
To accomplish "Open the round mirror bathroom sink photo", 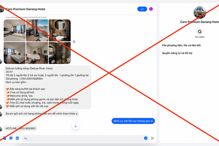I will click(x=60, y=30).
